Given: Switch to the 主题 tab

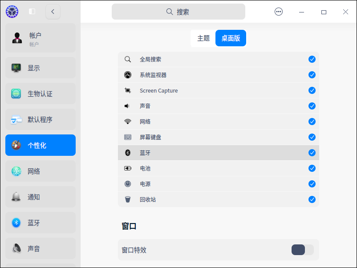Looking at the screenshot, I should (203, 38).
